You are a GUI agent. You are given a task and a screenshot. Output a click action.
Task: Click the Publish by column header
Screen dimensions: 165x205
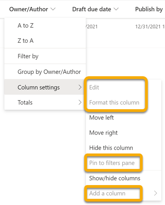(149, 9)
